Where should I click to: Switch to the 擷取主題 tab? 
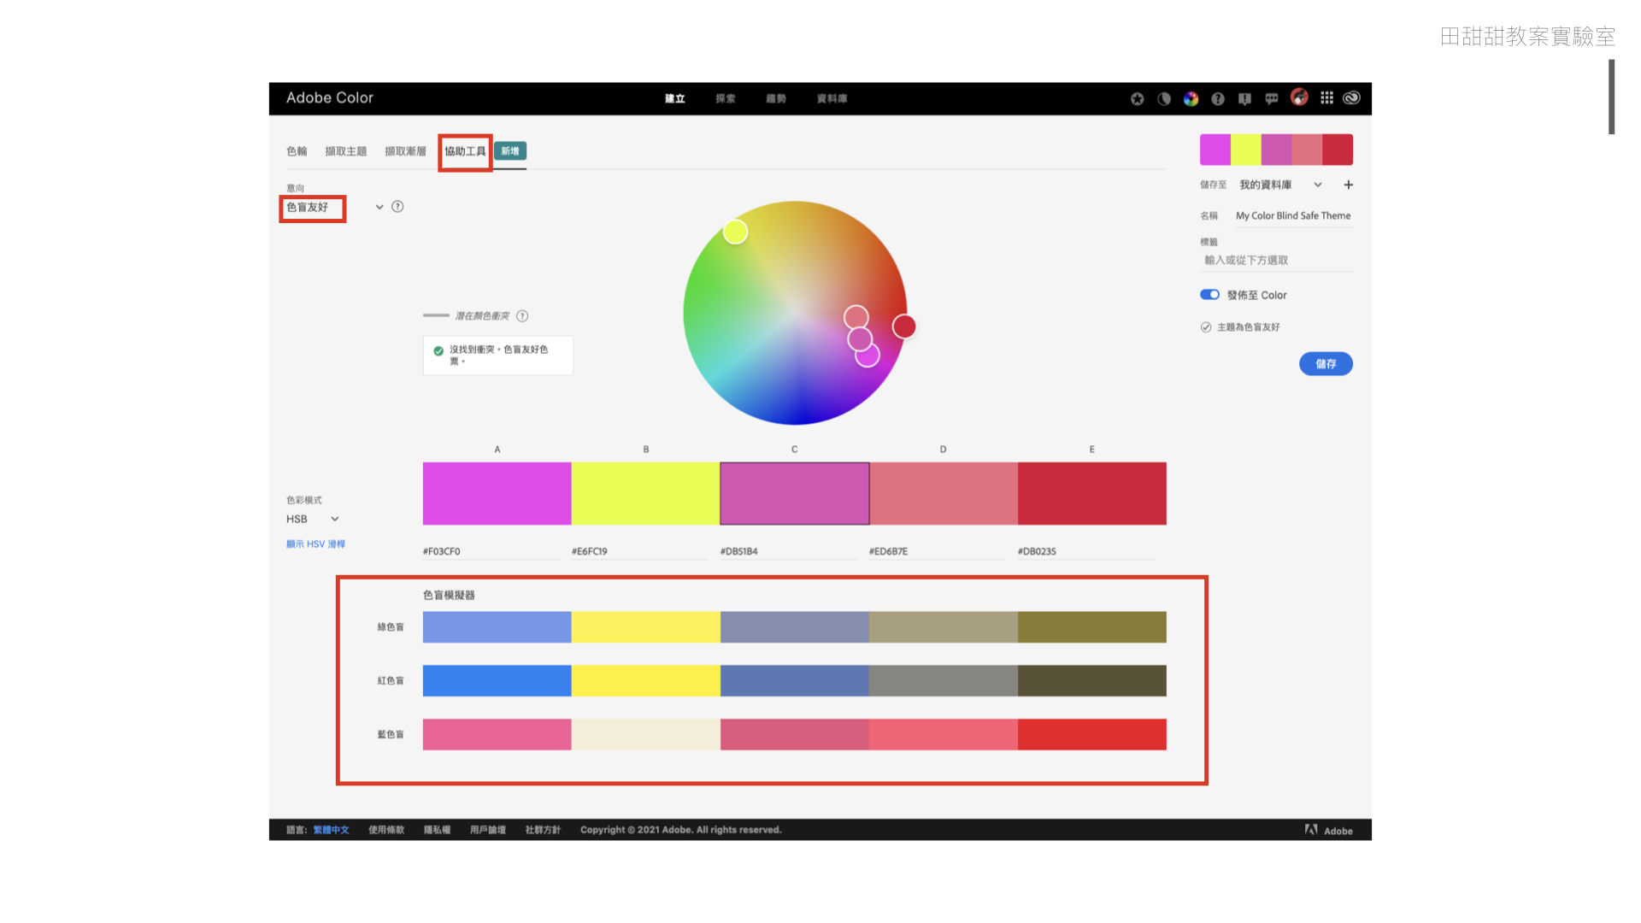345,152
